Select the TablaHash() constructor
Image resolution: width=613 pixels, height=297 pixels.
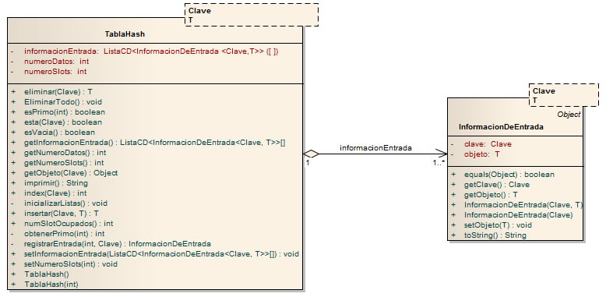pyautogui.click(x=47, y=274)
